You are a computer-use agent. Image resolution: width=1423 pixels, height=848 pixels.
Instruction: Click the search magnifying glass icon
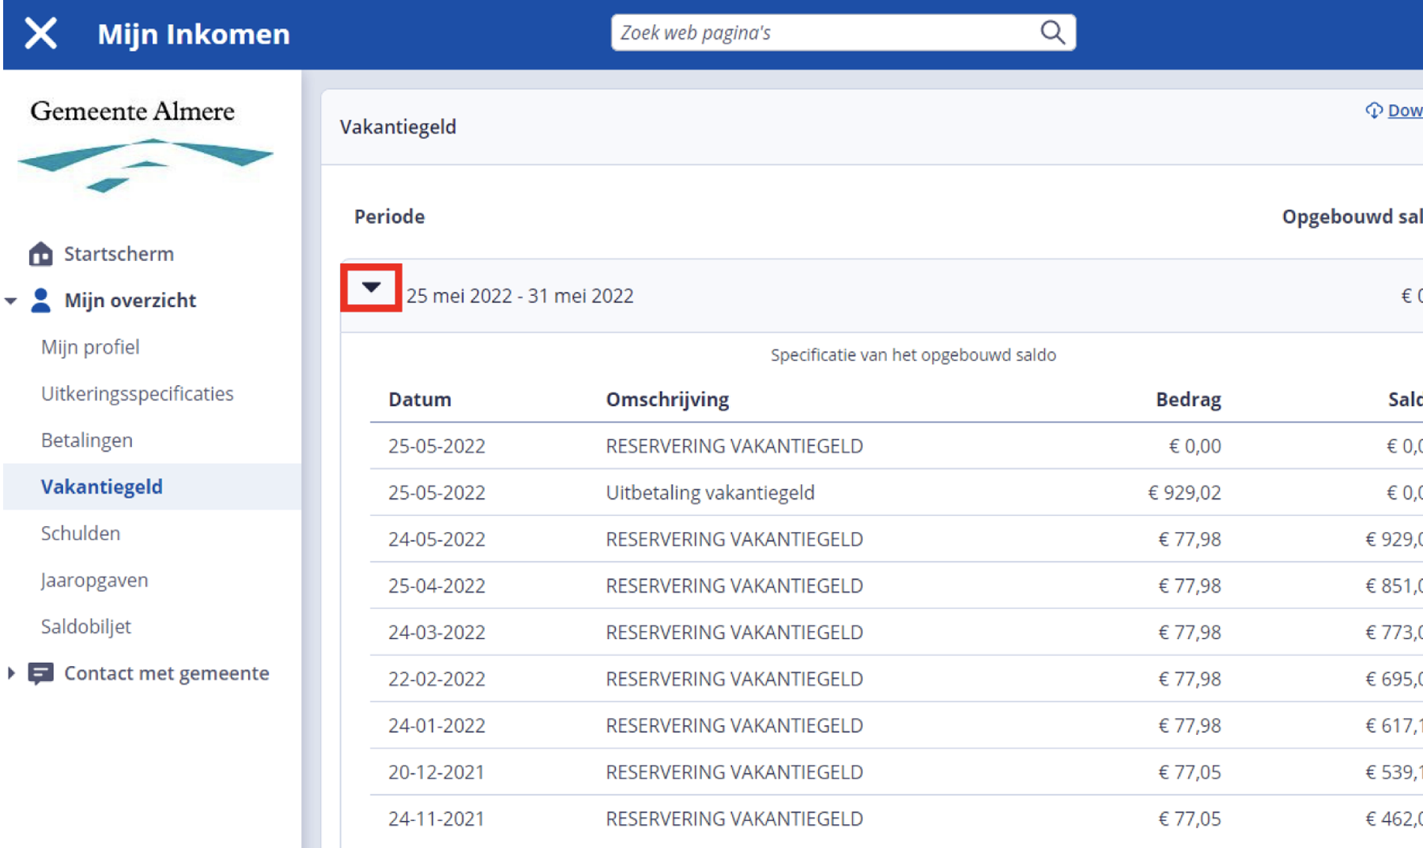[1052, 32]
